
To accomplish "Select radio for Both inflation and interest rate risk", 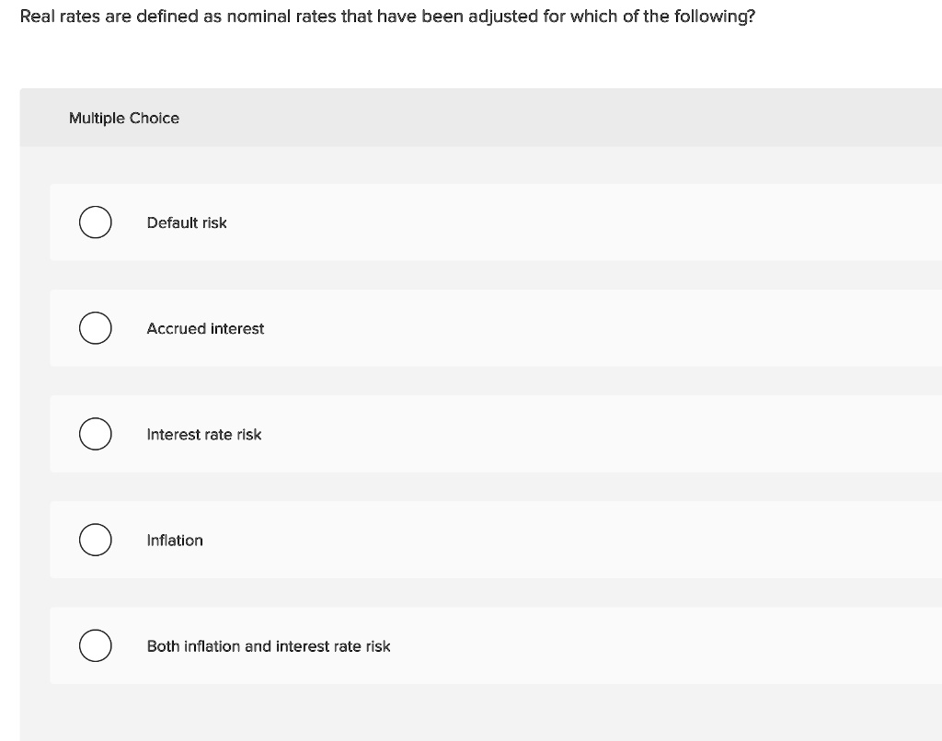I will 95,645.
